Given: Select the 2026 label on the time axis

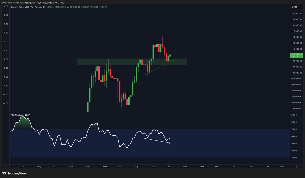Looking at the screenshot, I should point(202,167).
